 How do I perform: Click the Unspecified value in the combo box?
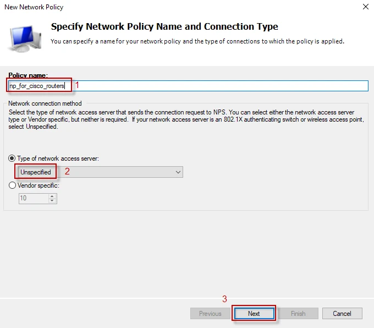tap(36, 172)
